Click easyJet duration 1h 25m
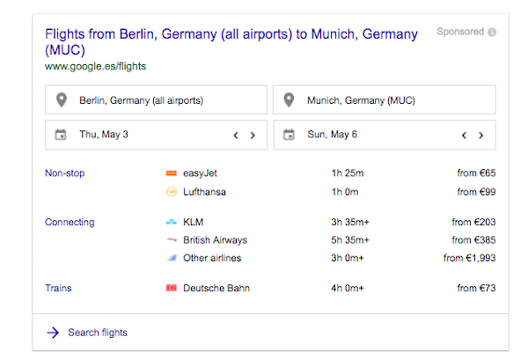 coord(348,173)
